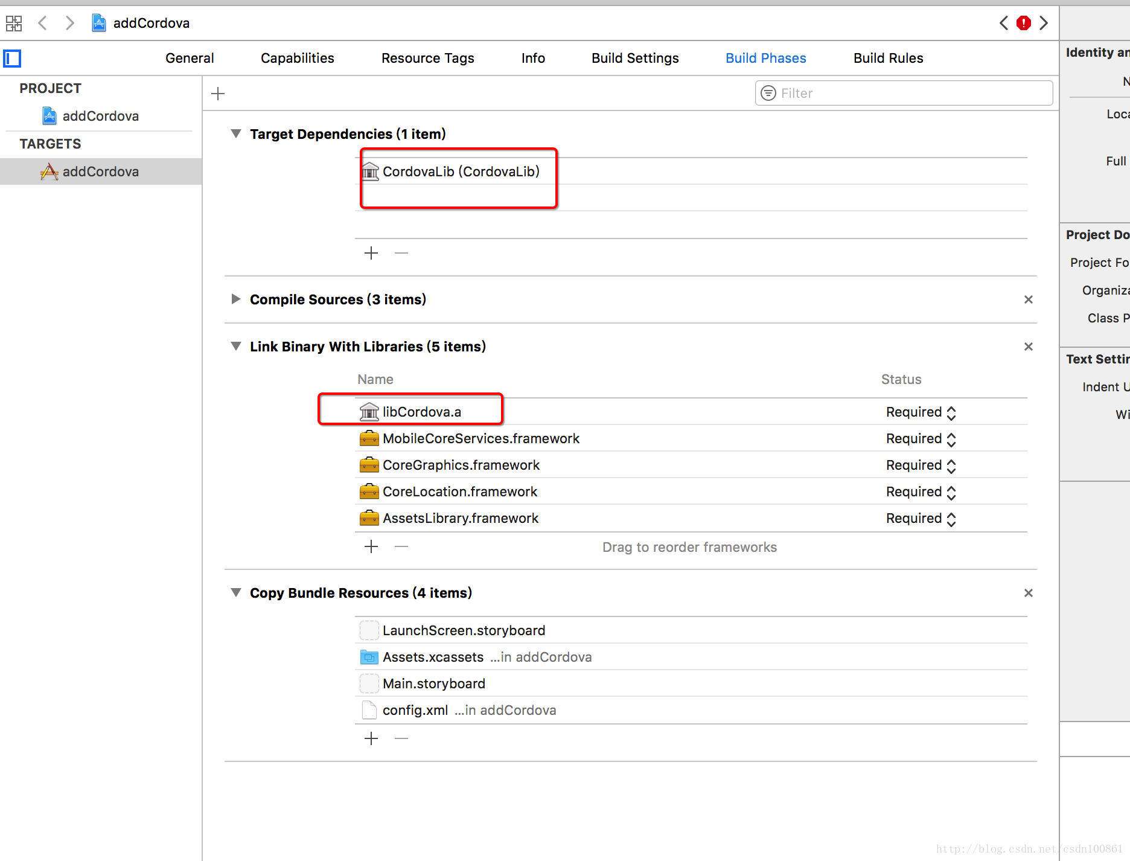Open the Info tab
1130x861 pixels.
(533, 58)
